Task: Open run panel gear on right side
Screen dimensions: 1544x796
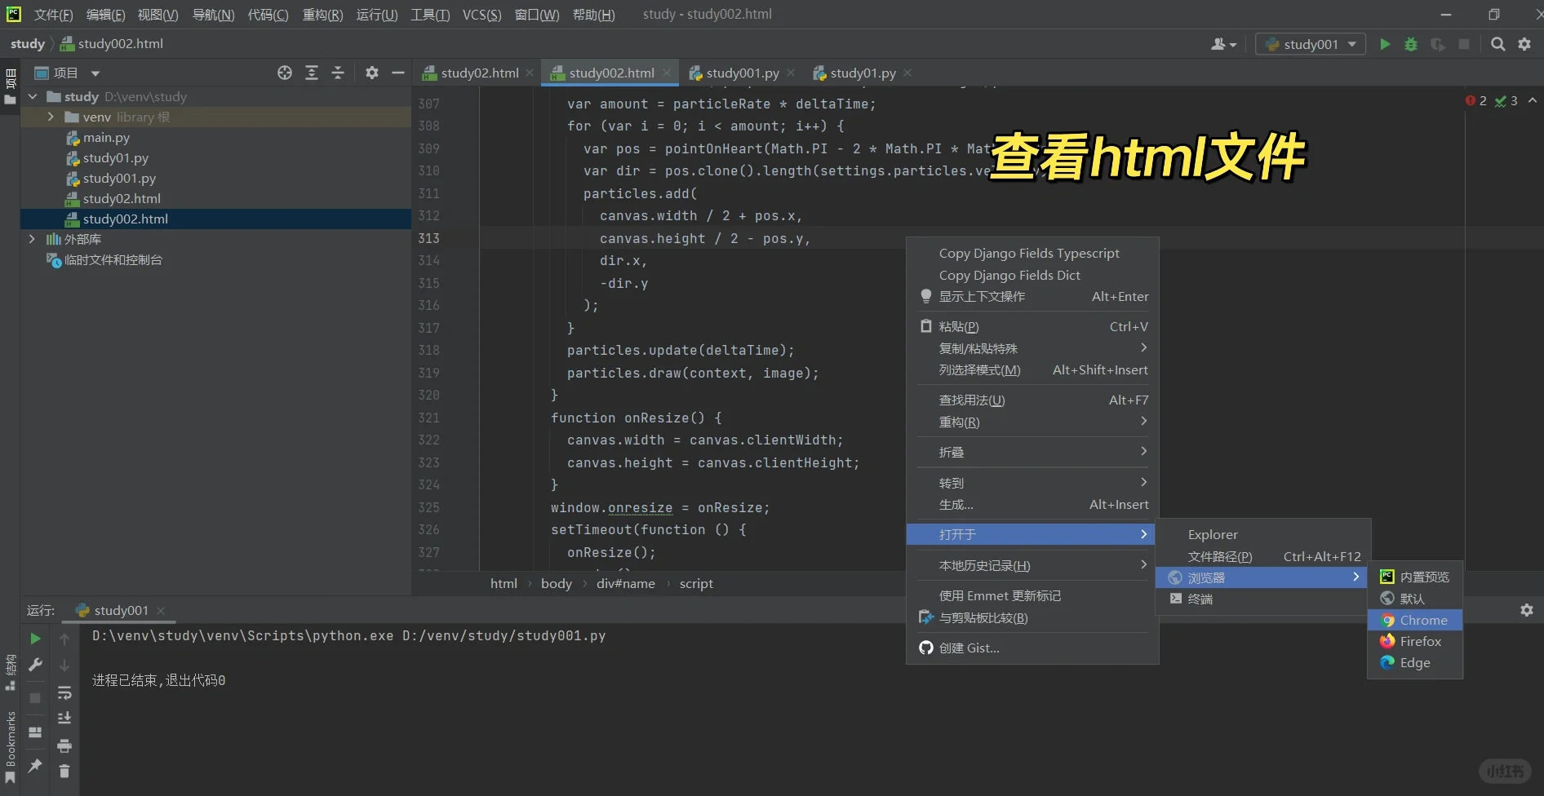Action: click(x=1527, y=610)
